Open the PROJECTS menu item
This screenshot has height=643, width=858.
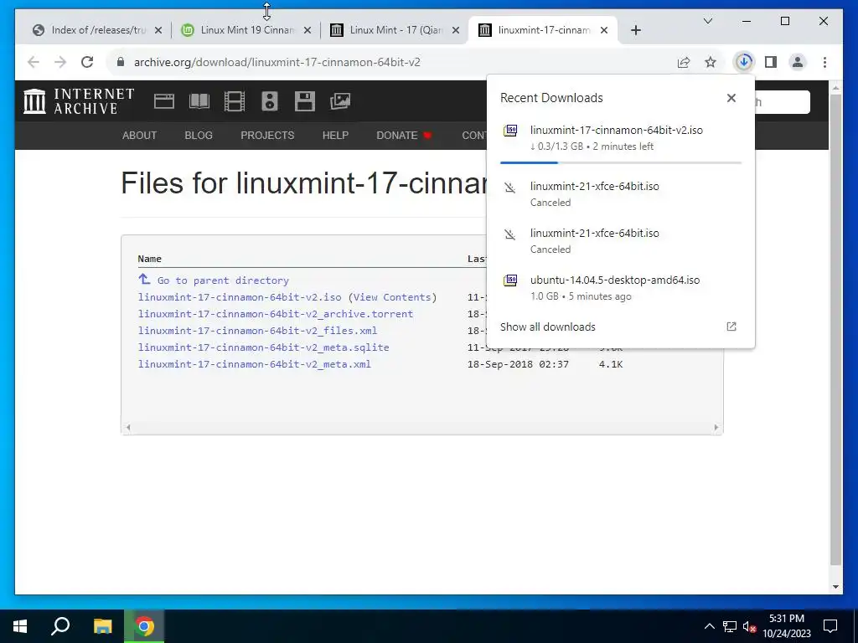pos(267,136)
